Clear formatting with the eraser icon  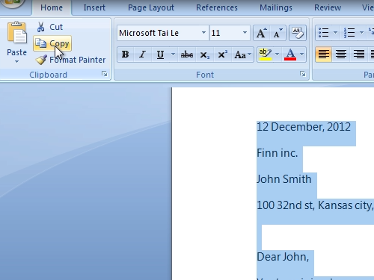(x=298, y=33)
